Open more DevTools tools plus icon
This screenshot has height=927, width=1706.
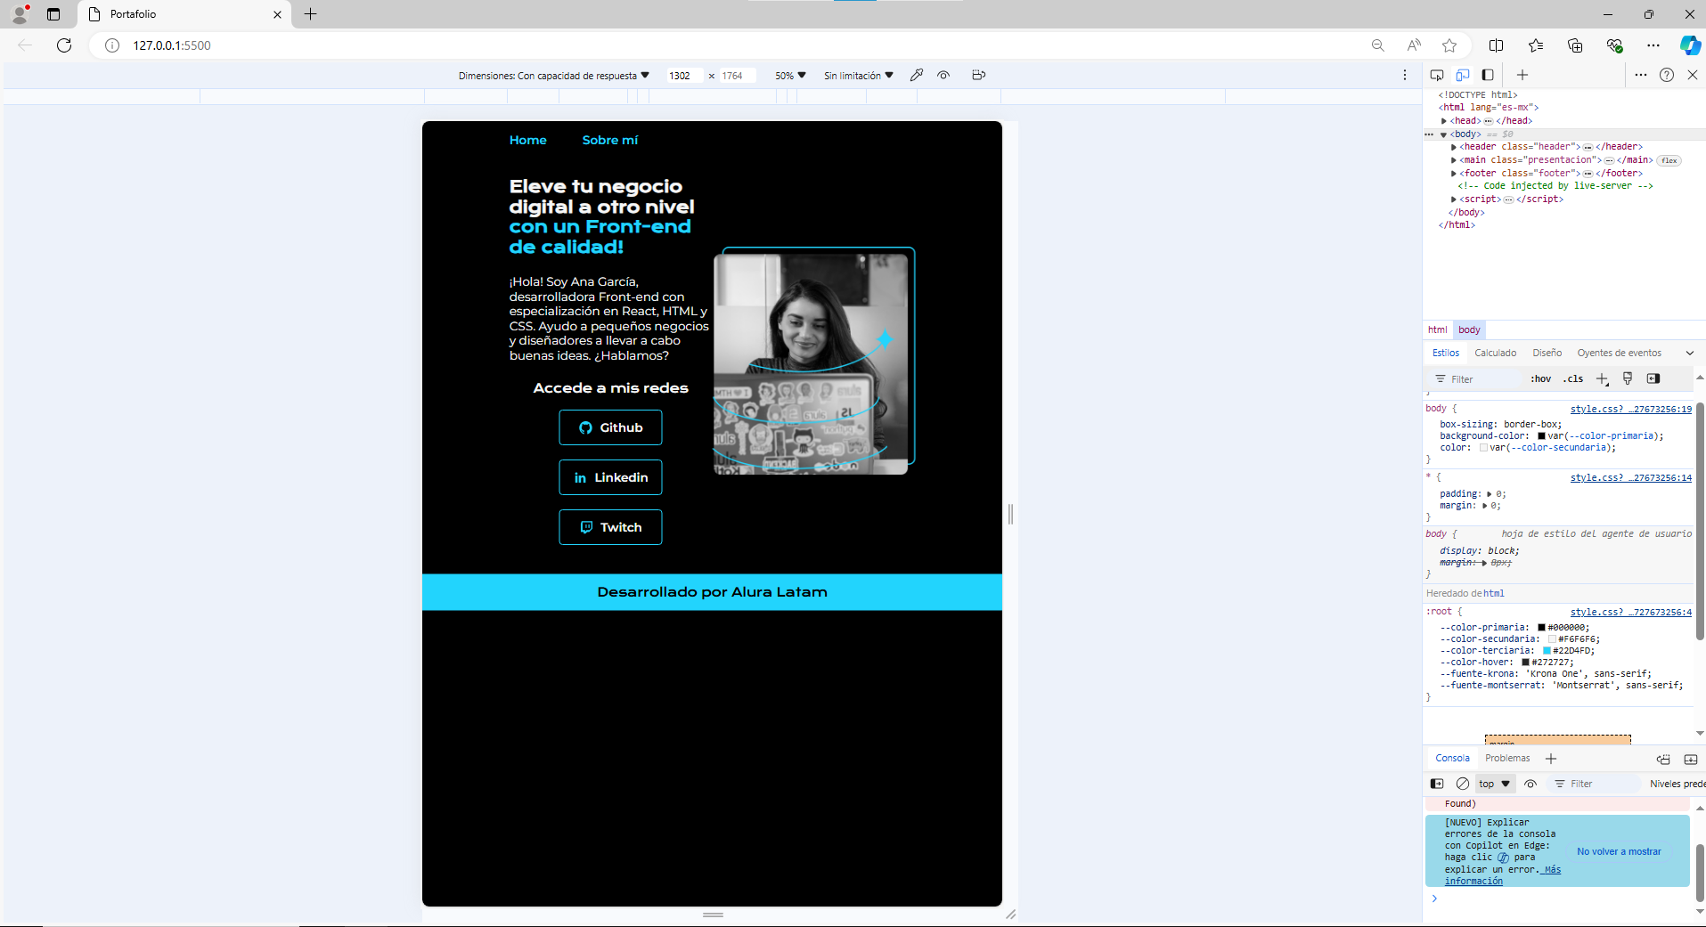(1522, 75)
